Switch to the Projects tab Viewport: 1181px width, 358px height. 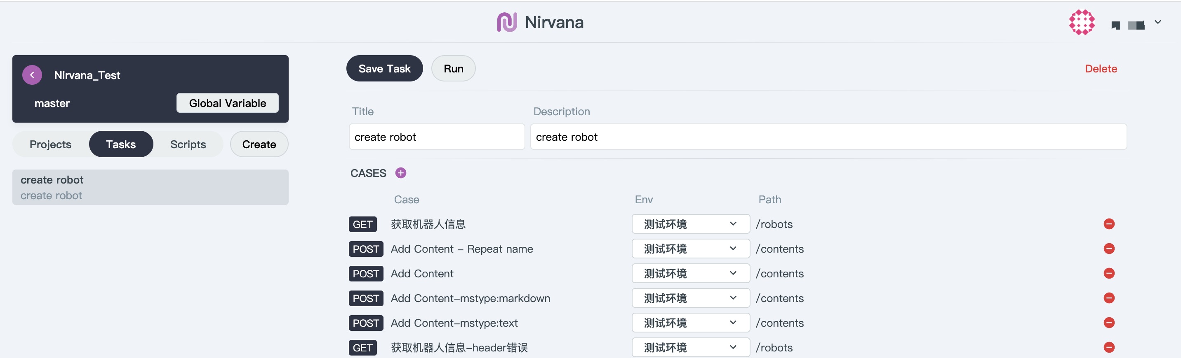pyautogui.click(x=50, y=144)
